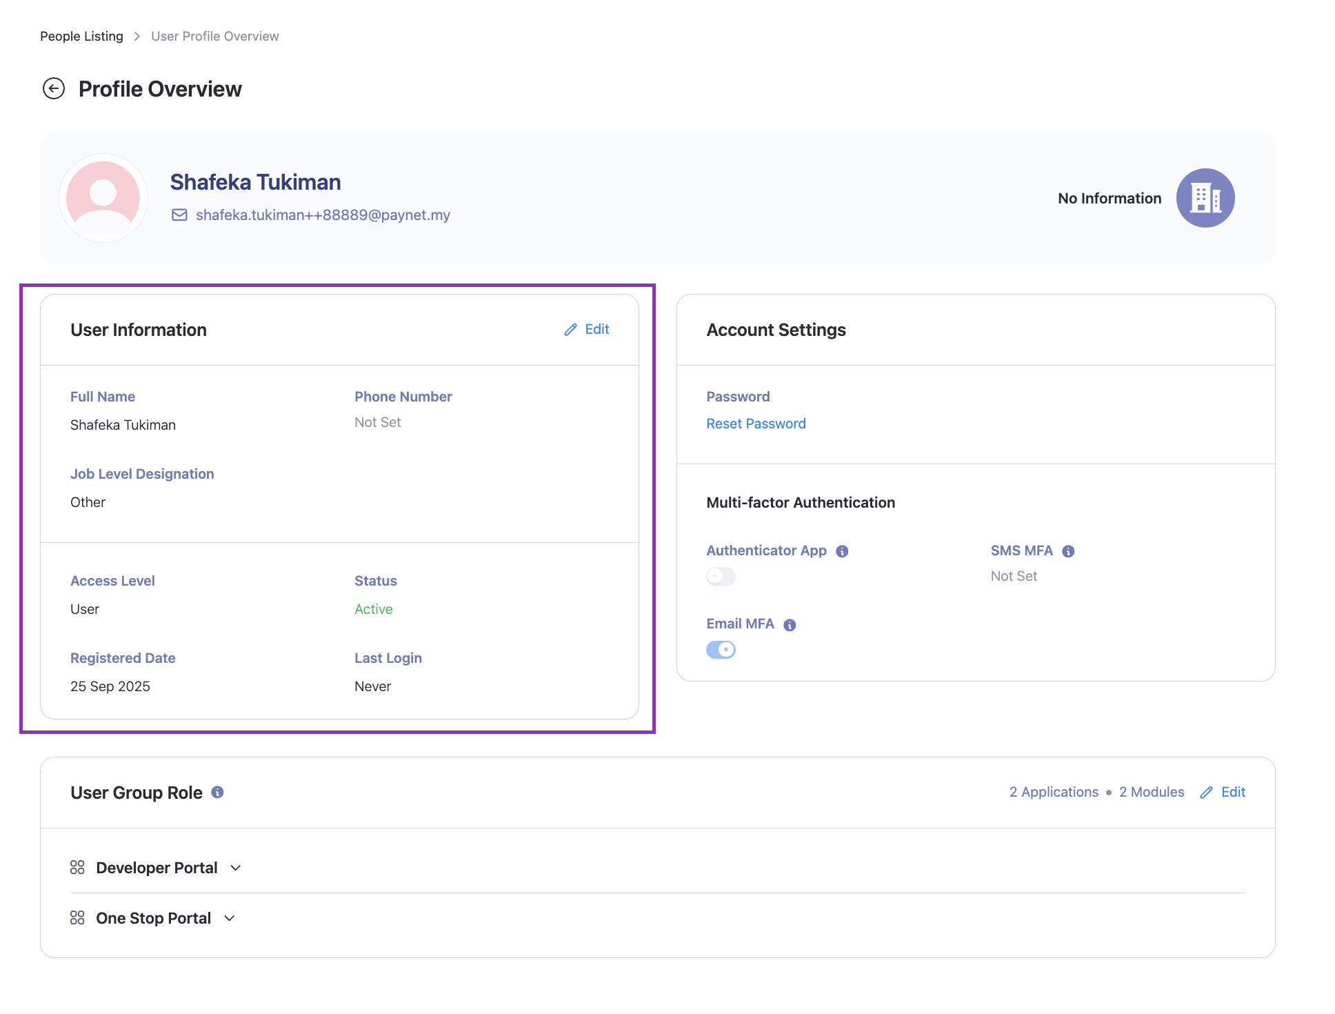The height and width of the screenshot is (1014, 1335).
Task: Click User Profile Overview breadcrumb
Action: [214, 36]
